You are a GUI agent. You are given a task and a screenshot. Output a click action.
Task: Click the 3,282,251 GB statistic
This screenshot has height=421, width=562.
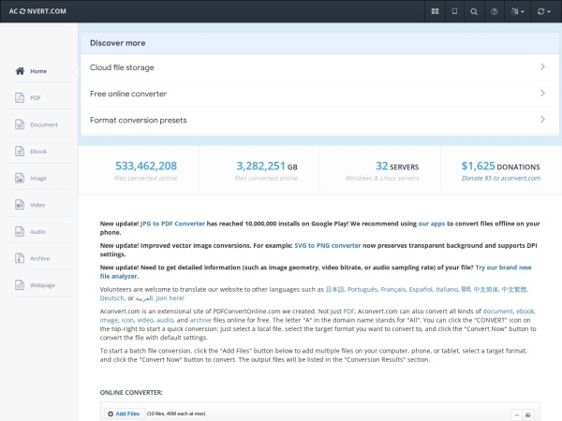pos(266,167)
